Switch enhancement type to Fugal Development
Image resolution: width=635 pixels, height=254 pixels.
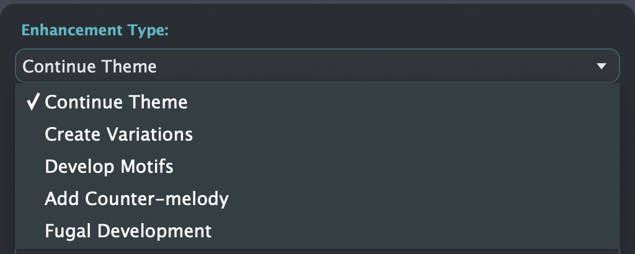pos(317,231)
